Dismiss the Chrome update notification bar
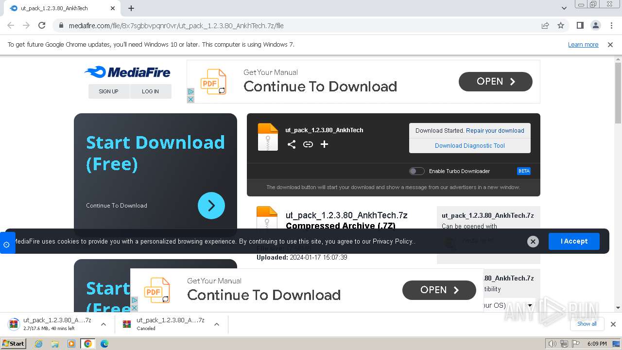Viewport: 622px width, 350px height. coord(610,44)
